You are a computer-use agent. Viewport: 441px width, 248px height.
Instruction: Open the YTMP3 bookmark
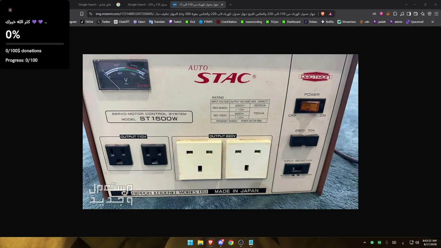(x=206, y=22)
